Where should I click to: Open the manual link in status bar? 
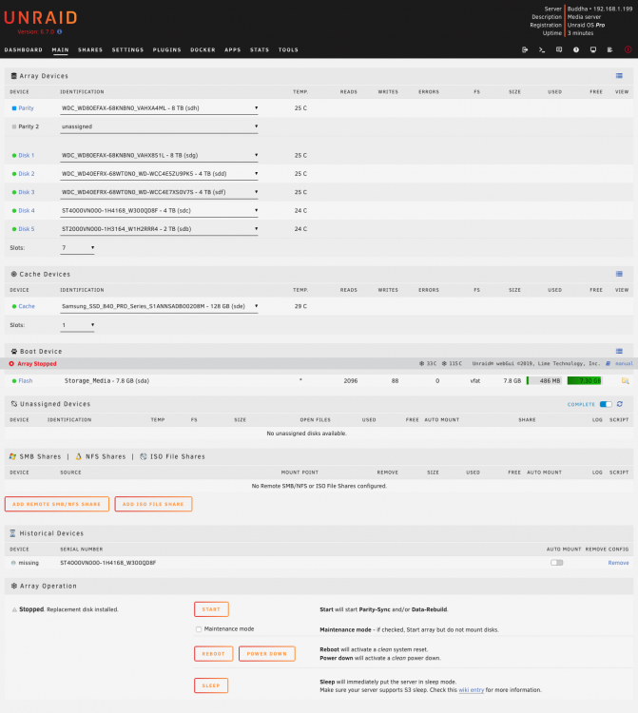coord(624,364)
